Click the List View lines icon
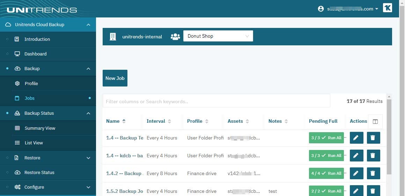The width and height of the screenshot is (405, 196). (17, 143)
